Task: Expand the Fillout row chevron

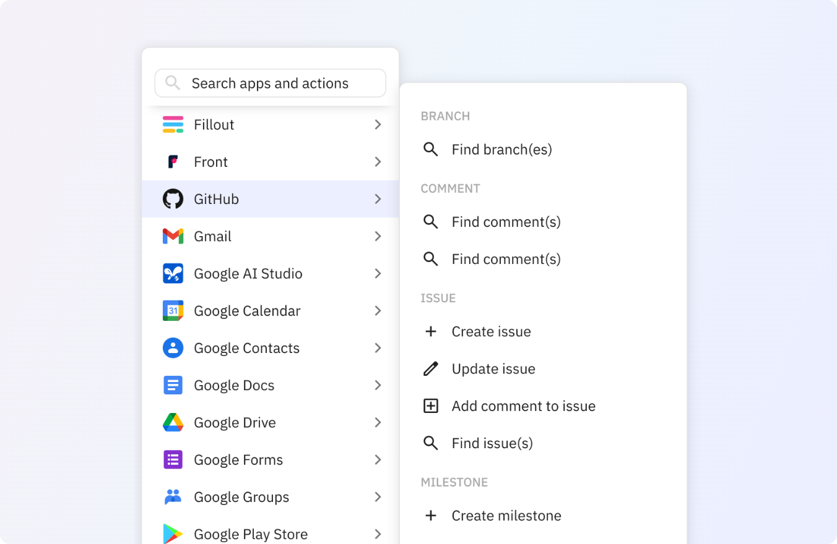Action: click(x=378, y=124)
